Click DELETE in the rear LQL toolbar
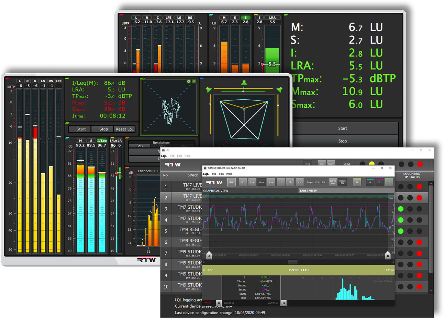Screen dimensions: 444x319 click(331, 162)
